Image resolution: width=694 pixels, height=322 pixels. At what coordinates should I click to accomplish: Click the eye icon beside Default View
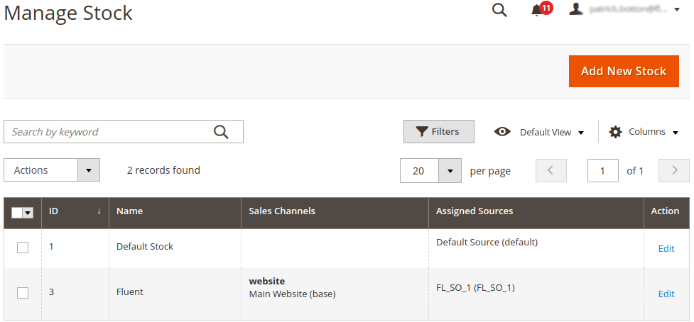tap(502, 132)
